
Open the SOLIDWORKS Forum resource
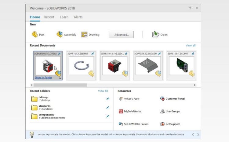click(133, 124)
